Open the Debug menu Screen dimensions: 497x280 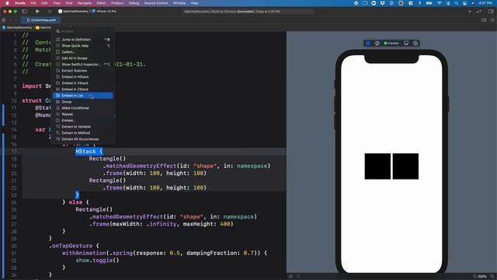coord(134,3)
